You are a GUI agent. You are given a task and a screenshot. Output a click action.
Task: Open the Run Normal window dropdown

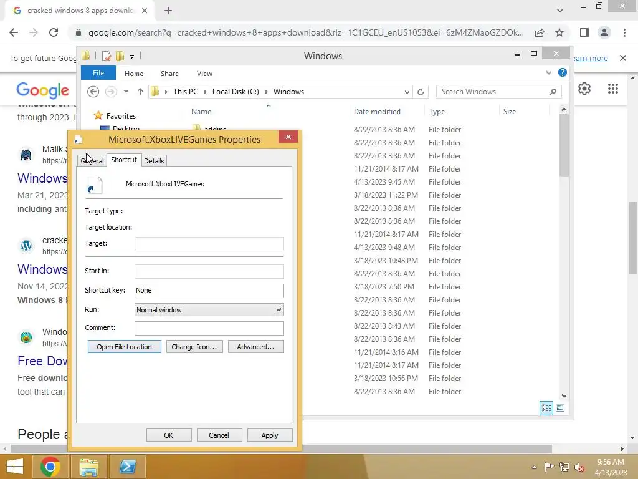pyautogui.click(x=209, y=310)
